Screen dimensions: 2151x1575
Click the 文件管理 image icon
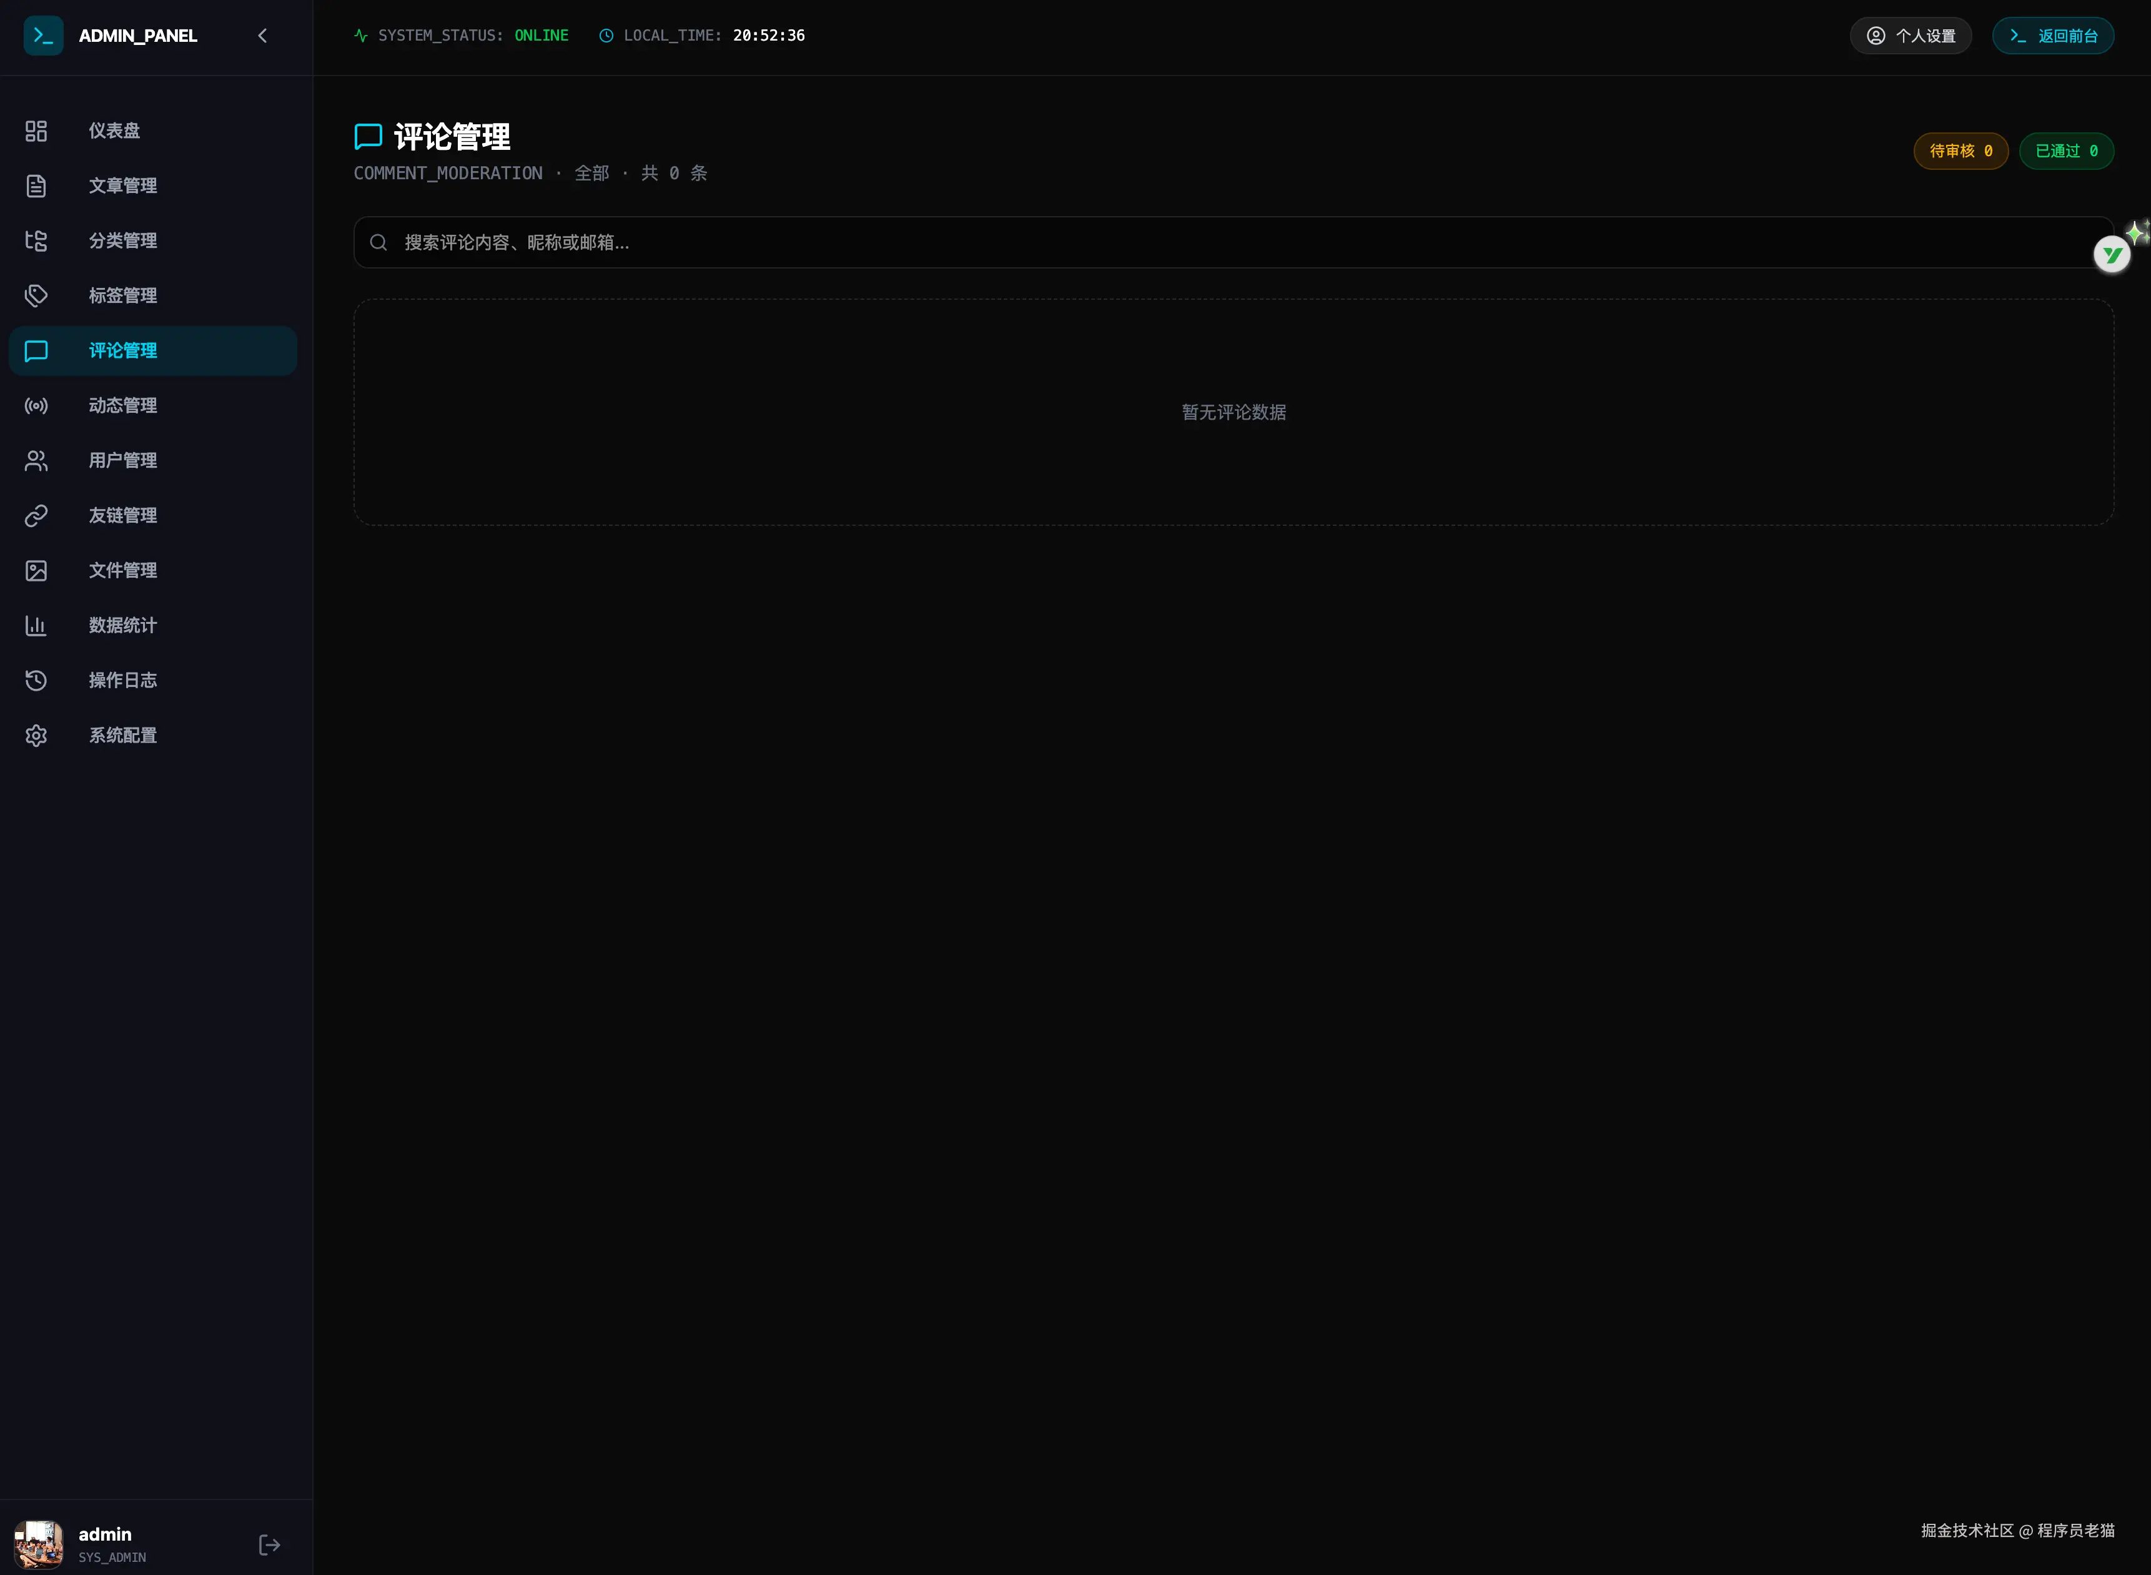coord(36,570)
